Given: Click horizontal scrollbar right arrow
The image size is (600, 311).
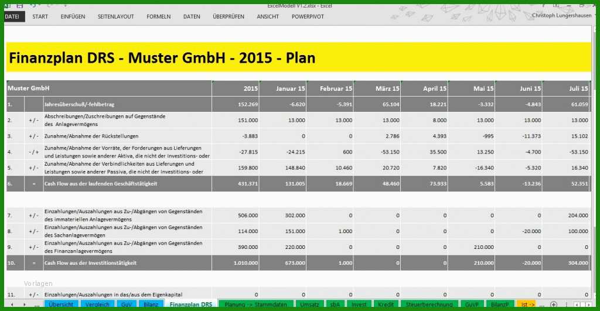Looking at the screenshot, I should coord(588,305).
